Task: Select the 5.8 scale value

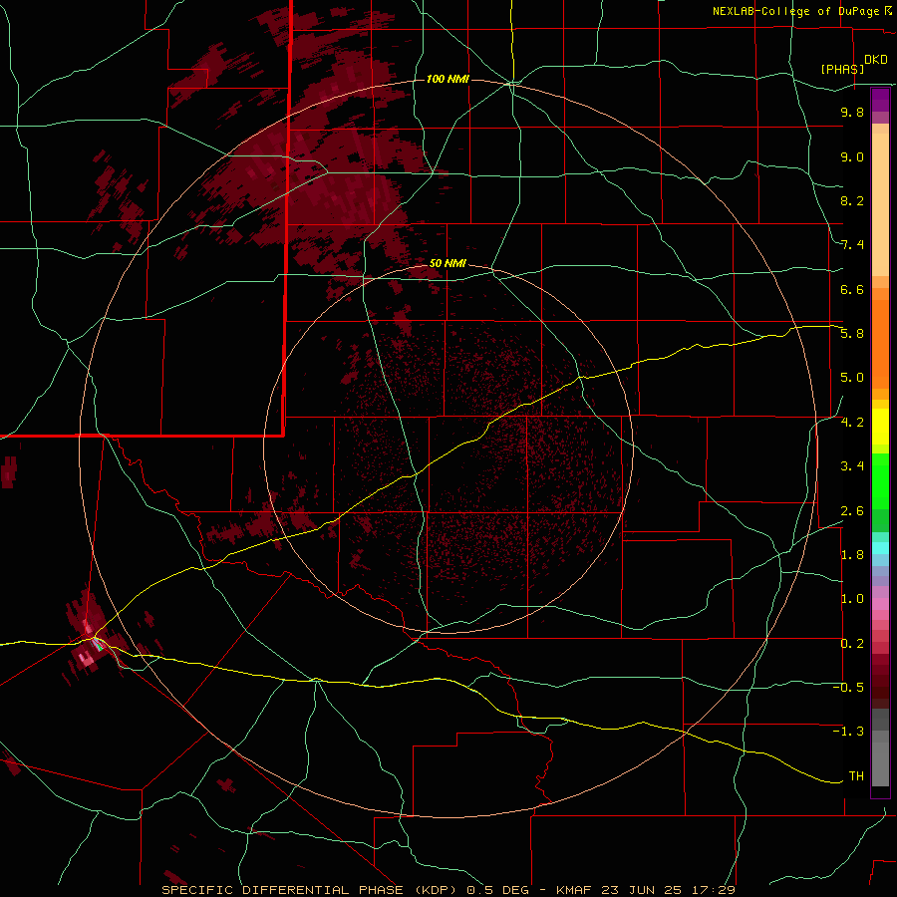Action: (852, 334)
